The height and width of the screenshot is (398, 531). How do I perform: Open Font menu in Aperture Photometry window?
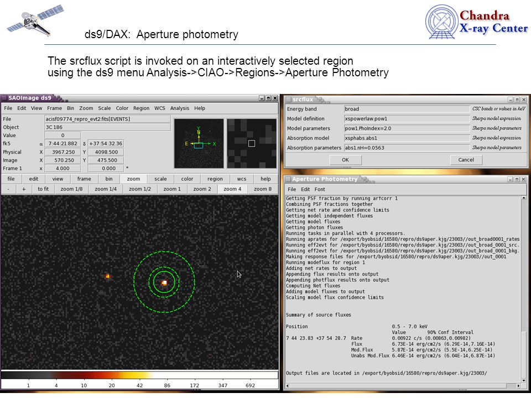point(319,190)
